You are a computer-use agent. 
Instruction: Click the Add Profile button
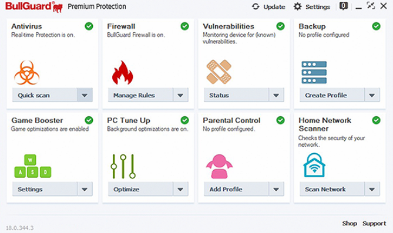pos(236,189)
